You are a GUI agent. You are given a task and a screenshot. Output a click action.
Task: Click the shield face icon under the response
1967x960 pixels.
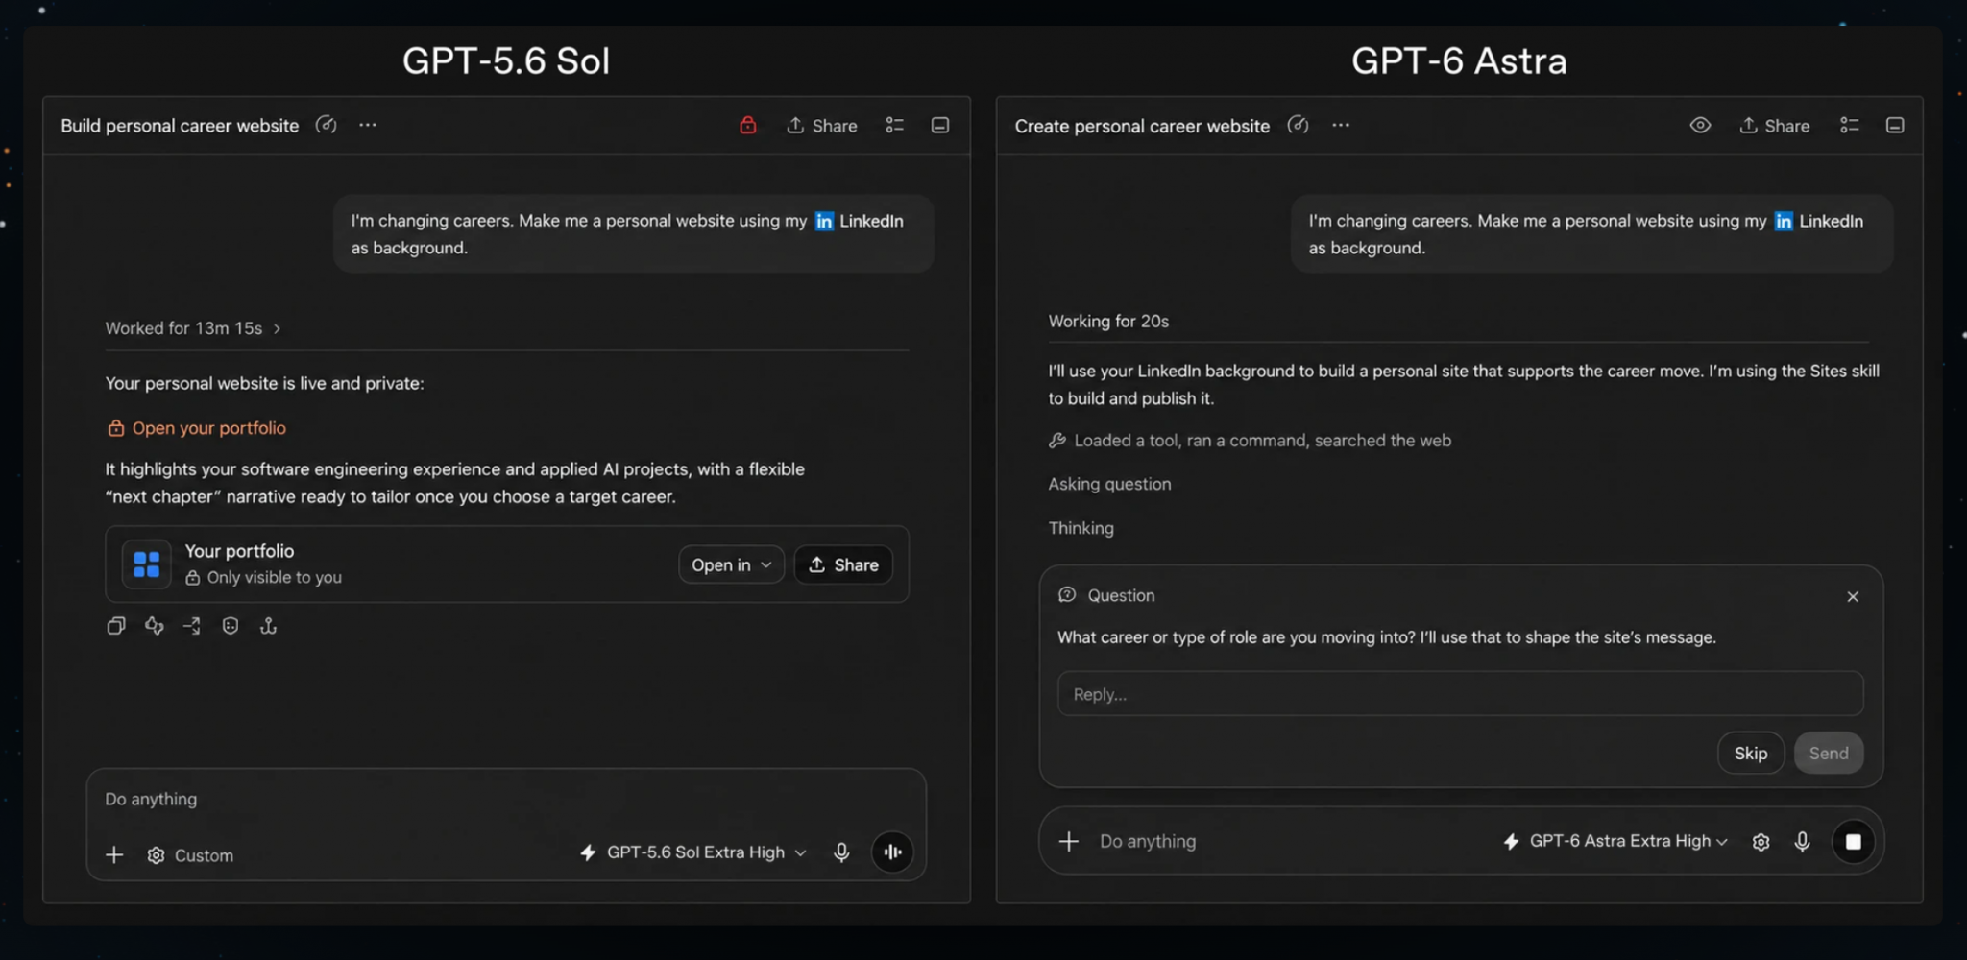(x=231, y=626)
